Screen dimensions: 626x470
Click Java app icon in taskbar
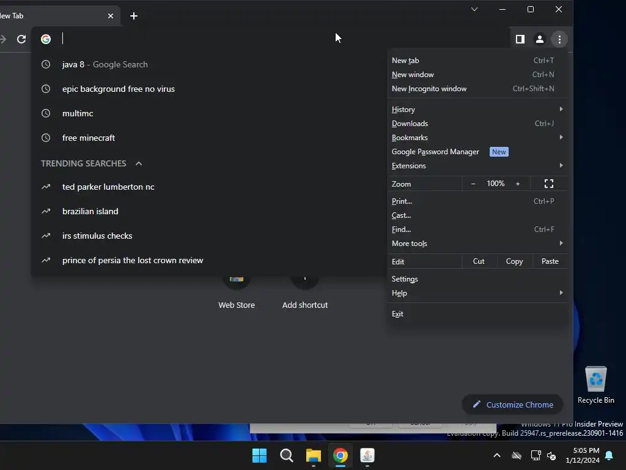coord(367,455)
